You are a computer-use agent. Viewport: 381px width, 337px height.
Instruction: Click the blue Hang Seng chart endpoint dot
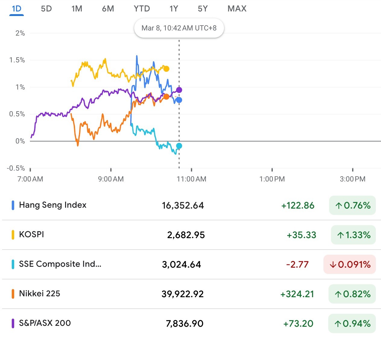[179, 100]
